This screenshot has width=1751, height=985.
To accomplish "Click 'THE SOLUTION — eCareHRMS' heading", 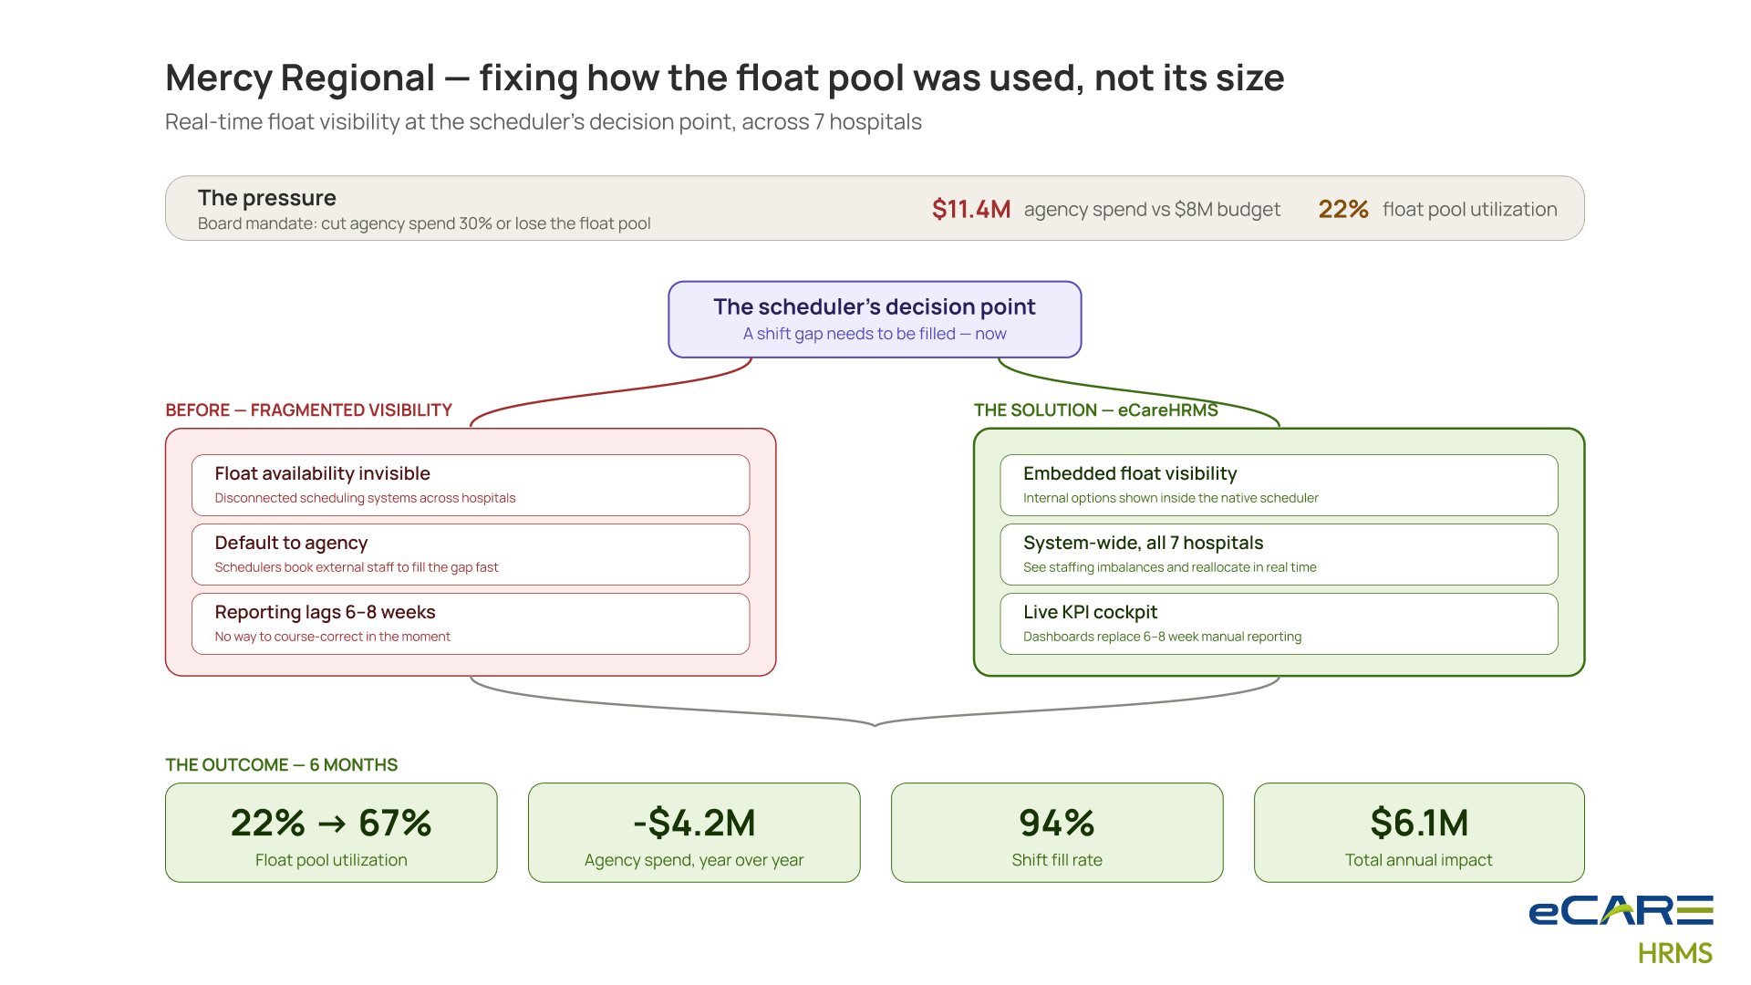I will (x=1096, y=410).
